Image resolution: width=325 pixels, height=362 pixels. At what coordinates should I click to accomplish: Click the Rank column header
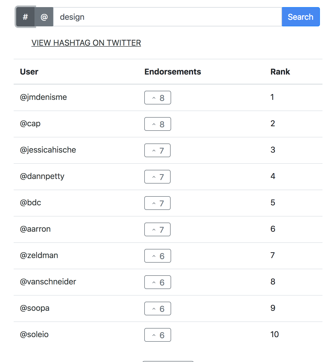(280, 72)
